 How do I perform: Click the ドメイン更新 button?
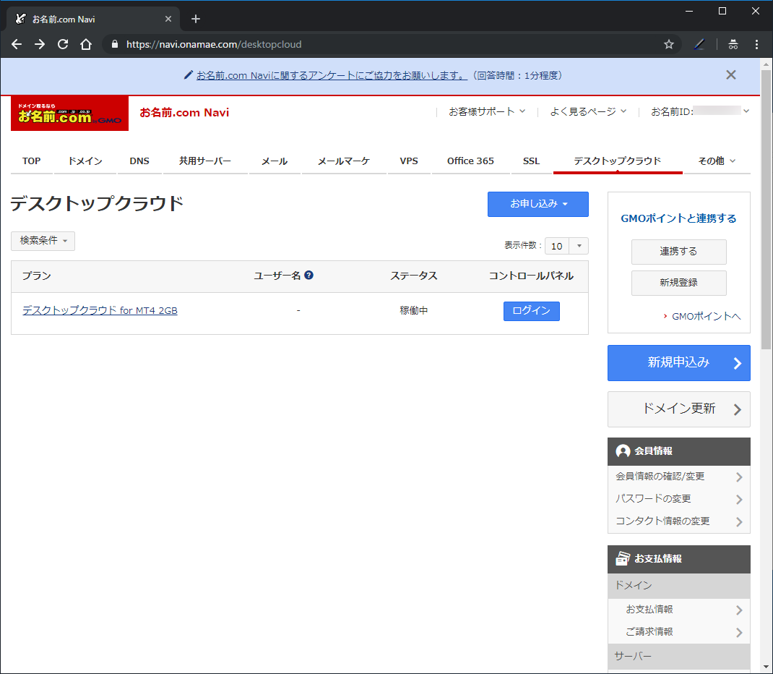click(679, 409)
